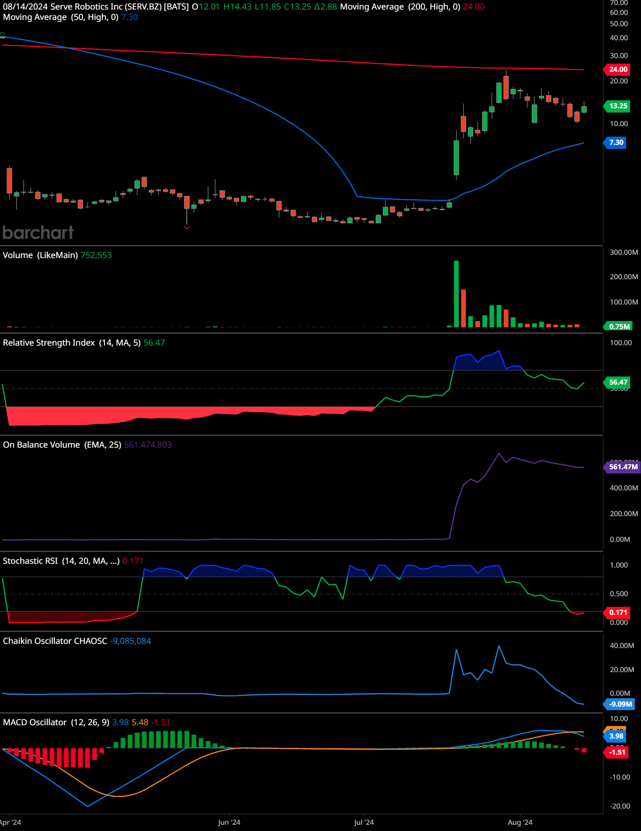Click the OBV value 561,474,803
The width and height of the screenshot is (641, 831).
click(x=148, y=445)
